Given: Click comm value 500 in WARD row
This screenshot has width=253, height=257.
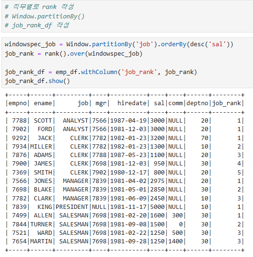Looking at the screenshot, I should 177,233.
